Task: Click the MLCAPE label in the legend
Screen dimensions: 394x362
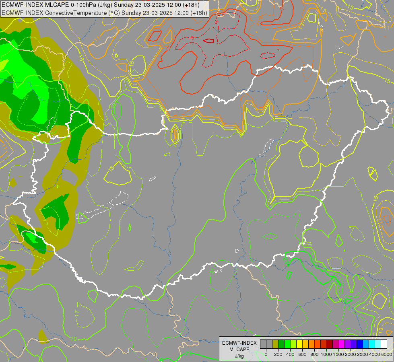Action: point(239,350)
